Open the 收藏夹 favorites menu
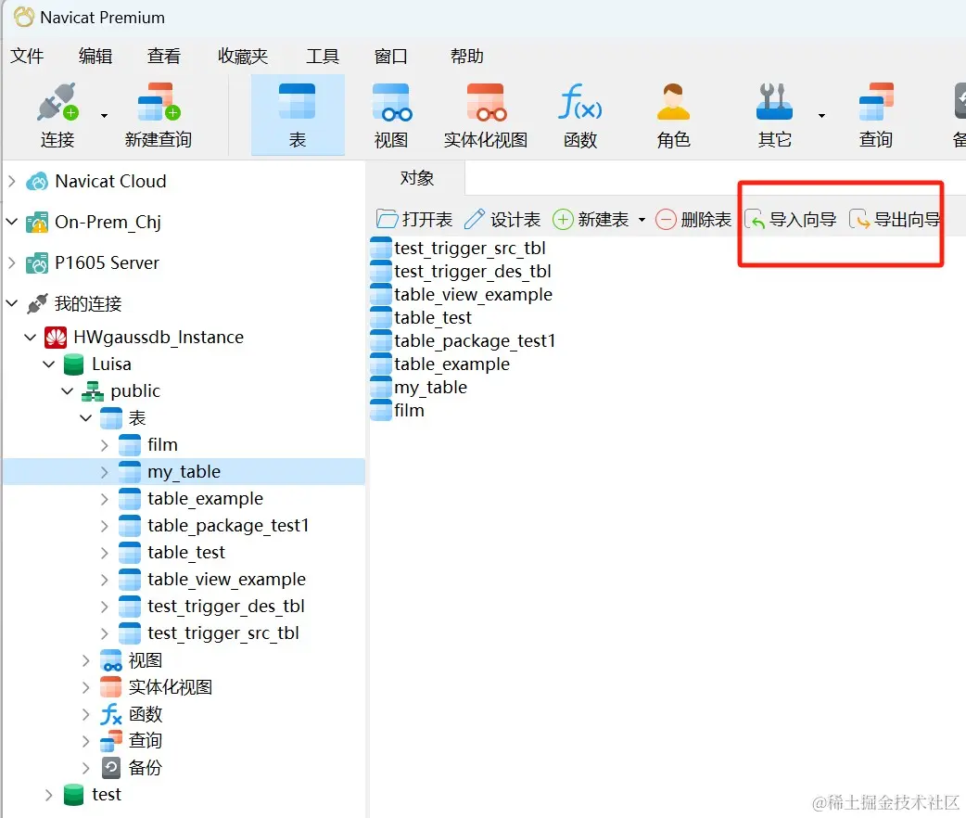 (x=243, y=56)
